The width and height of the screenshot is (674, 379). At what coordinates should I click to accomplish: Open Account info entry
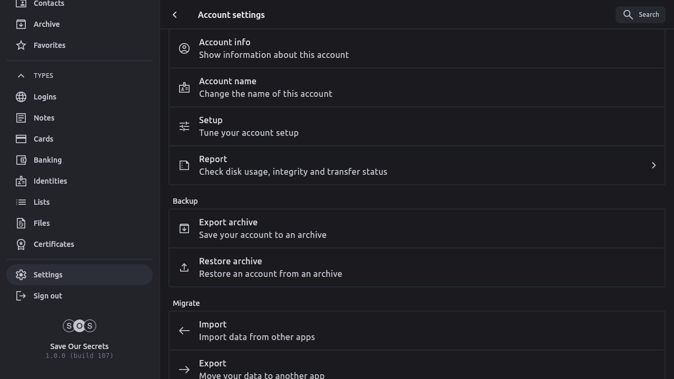coord(274,48)
